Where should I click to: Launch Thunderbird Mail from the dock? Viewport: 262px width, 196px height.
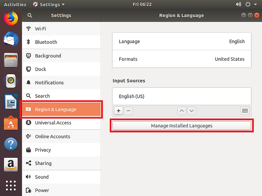click(x=11, y=39)
